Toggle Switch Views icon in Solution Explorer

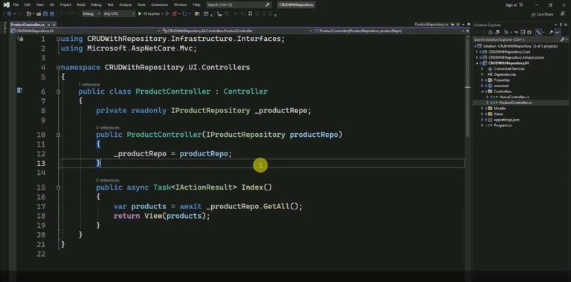coord(497,33)
